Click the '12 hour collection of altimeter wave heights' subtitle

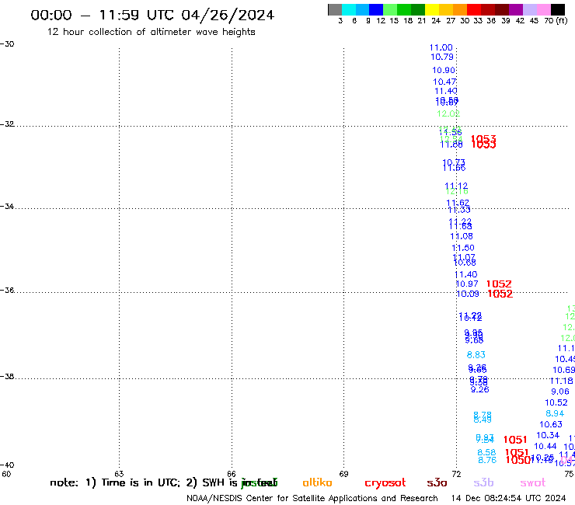click(x=151, y=32)
